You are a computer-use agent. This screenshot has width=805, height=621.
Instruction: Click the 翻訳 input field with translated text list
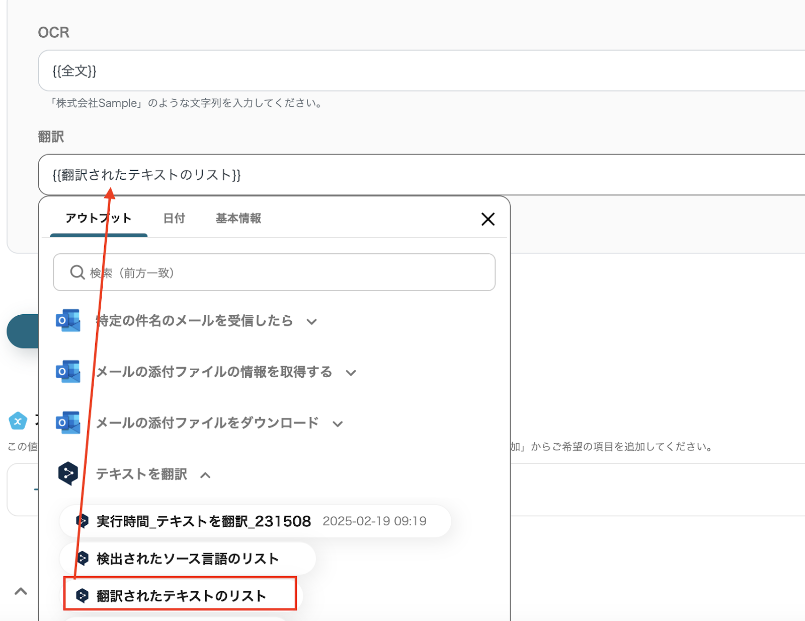pyautogui.click(x=422, y=175)
